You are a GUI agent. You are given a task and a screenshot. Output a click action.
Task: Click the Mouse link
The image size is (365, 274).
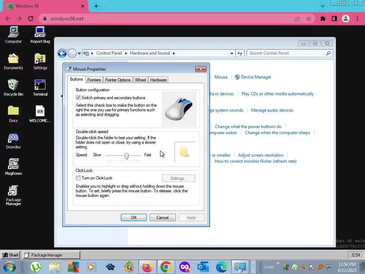click(221, 77)
